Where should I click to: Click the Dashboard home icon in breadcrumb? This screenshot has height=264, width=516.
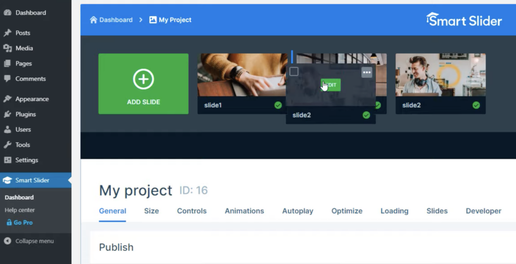click(x=93, y=20)
